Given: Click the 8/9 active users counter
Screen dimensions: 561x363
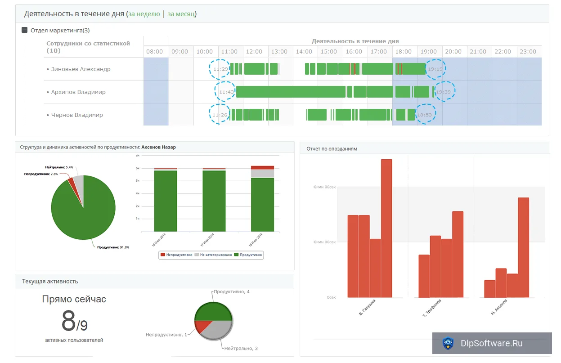Looking at the screenshot, I should pyautogui.click(x=74, y=321).
